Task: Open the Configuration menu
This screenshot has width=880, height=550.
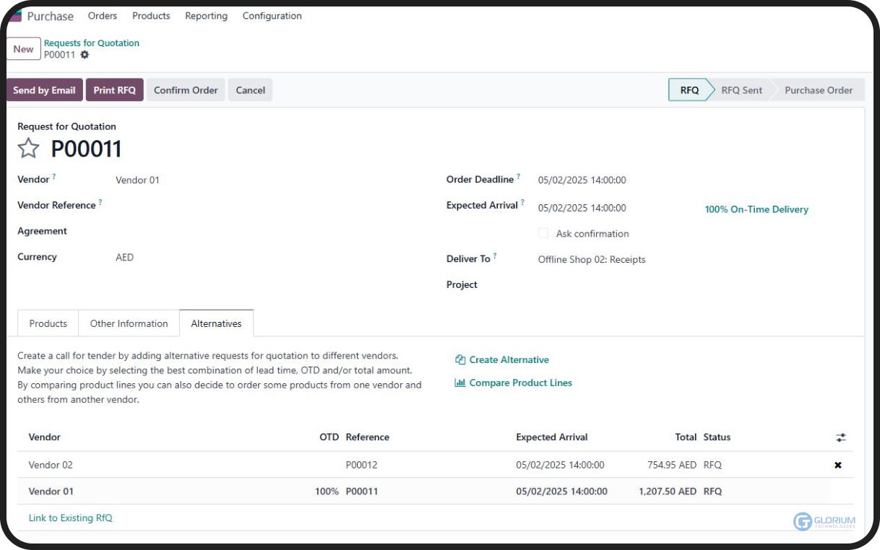Action: (272, 16)
